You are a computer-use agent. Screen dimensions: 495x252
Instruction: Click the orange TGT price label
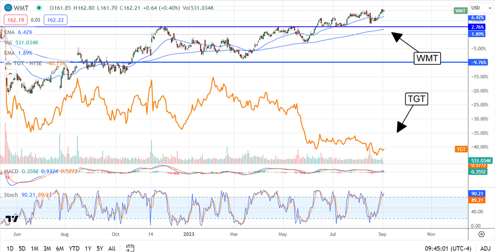[461, 149]
